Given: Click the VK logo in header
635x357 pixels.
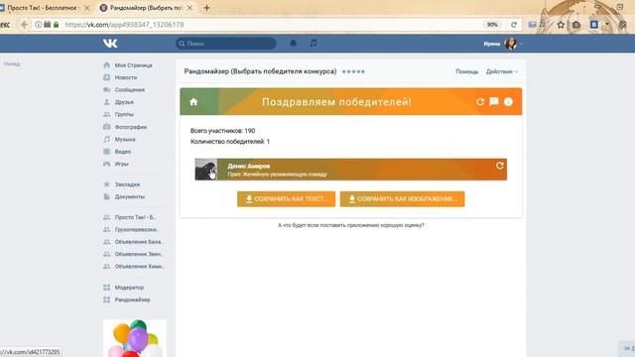Looking at the screenshot, I should pyautogui.click(x=110, y=44).
